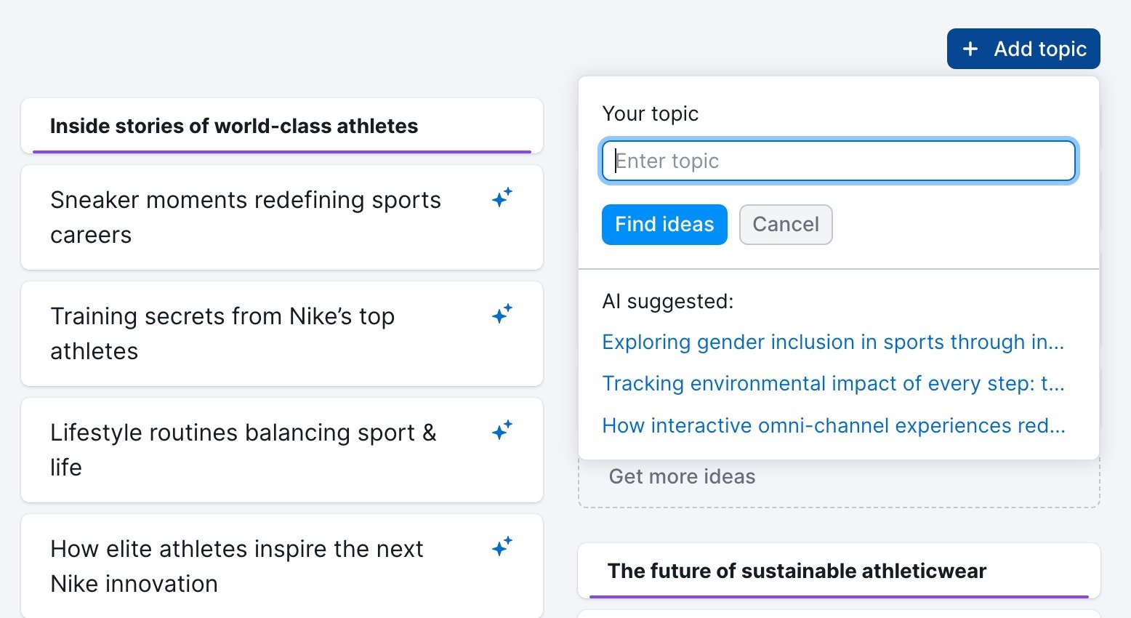Click Get more ideas
Image resolution: width=1131 pixels, height=618 pixels.
[x=682, y=477]
